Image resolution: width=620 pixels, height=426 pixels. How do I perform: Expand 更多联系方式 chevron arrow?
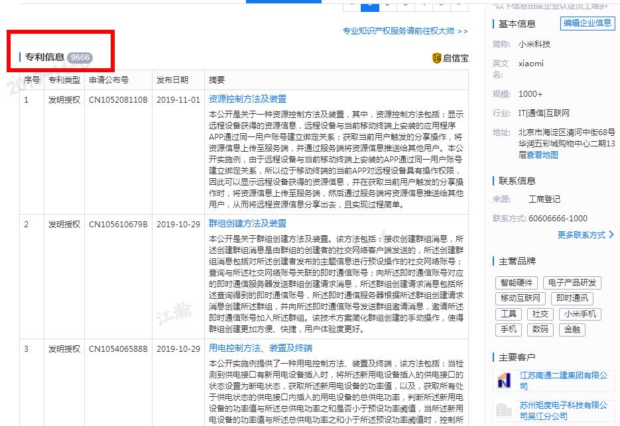point(611,235)
